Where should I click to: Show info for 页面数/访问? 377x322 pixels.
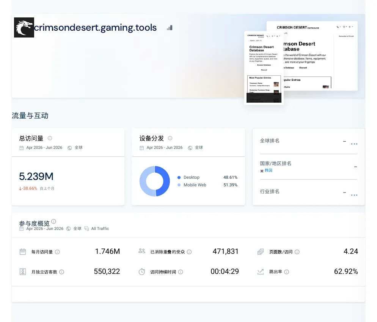click(297, 252)
